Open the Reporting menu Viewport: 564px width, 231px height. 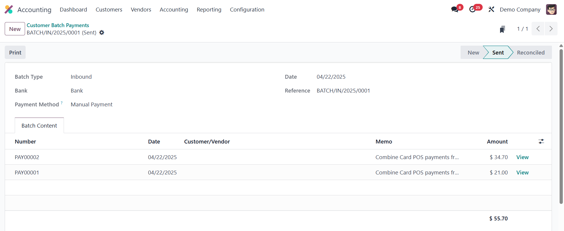point(209,10)
